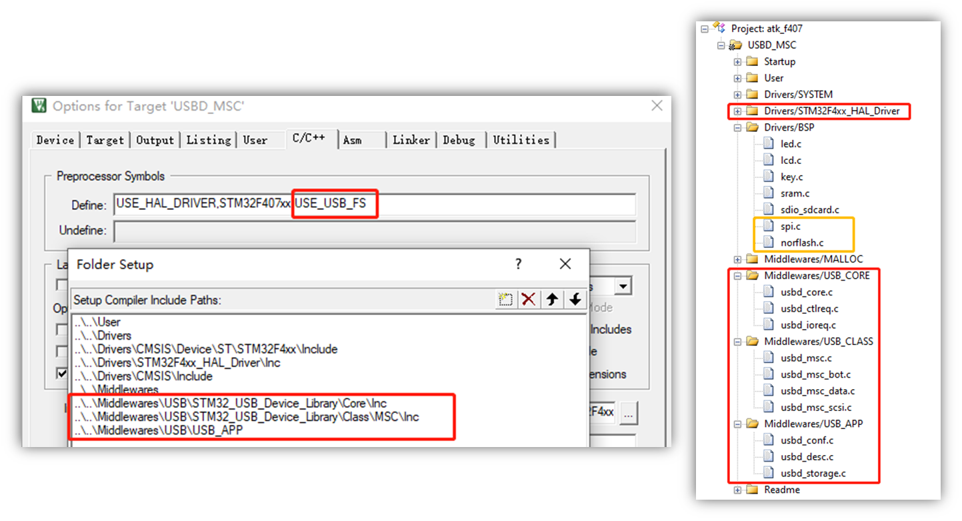Screen dimensions: 962x521
Task: Select the Class\MSC\Inc USB library path
Action: tap(247, 417)
